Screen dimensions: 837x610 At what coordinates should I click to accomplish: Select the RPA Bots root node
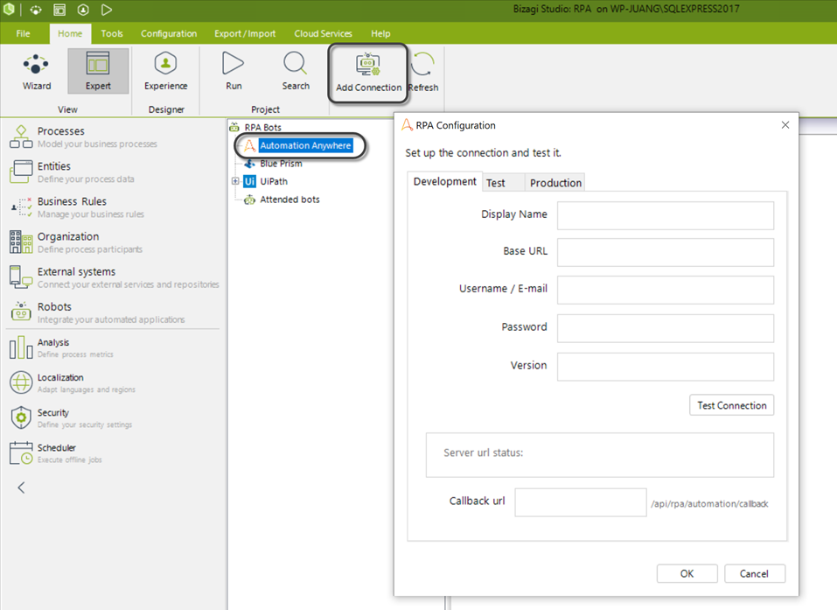(262, 127)
